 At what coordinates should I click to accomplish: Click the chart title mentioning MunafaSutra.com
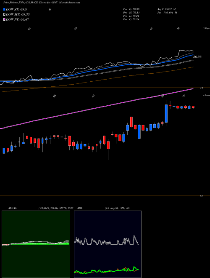[42, 3]
